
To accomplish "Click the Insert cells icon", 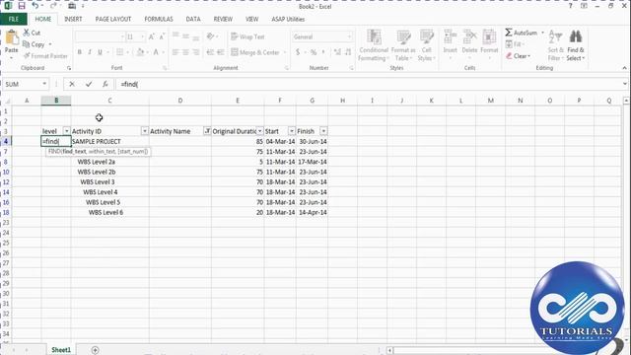I will [x=450, y=37].
